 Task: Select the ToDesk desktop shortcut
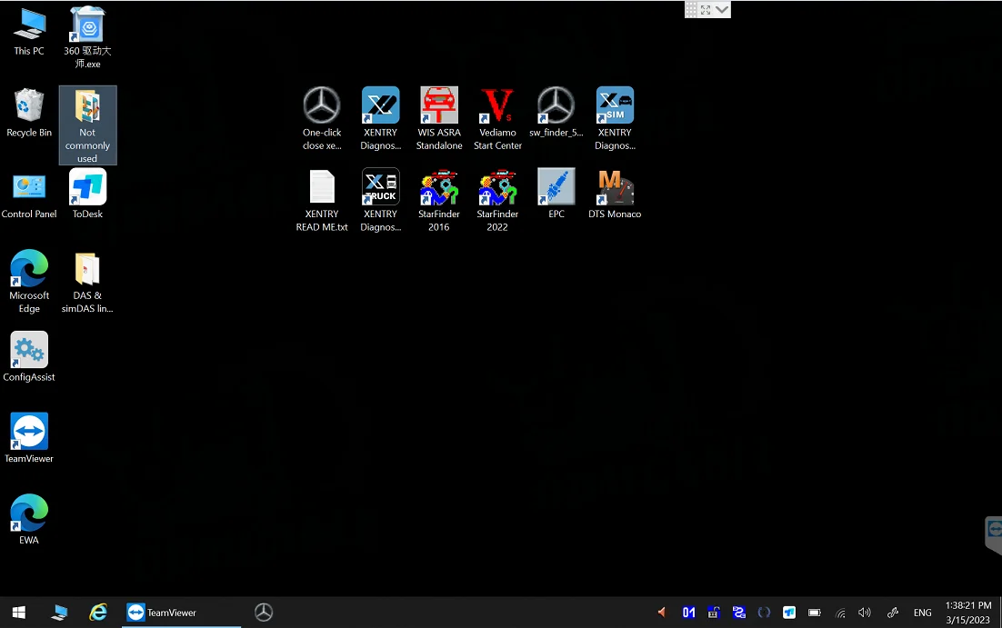(x=87, y=188)
